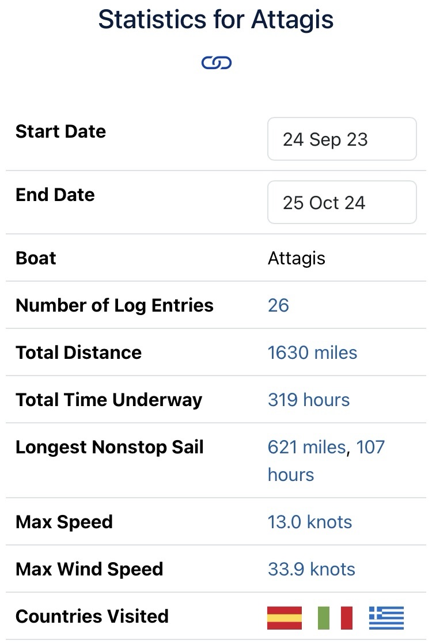432x644 pixels.
Task: Select the Italy flag icon
Action: point(335,618)
